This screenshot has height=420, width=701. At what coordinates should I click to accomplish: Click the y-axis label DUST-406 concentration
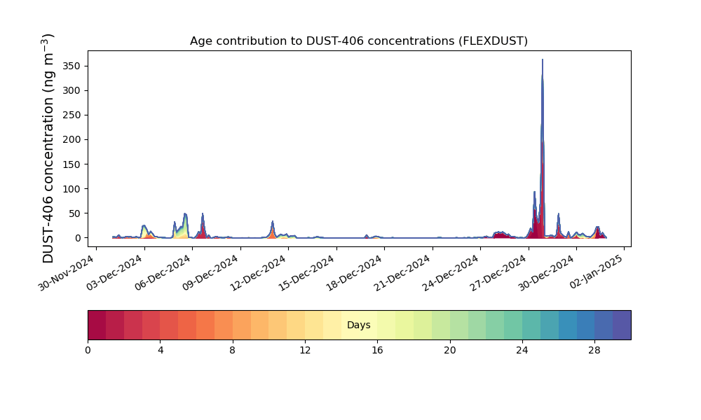(x=48, y=148)
